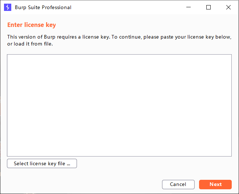Close the Burp Suite Professional dialog
239x194 pixels.
coord(228,7)
